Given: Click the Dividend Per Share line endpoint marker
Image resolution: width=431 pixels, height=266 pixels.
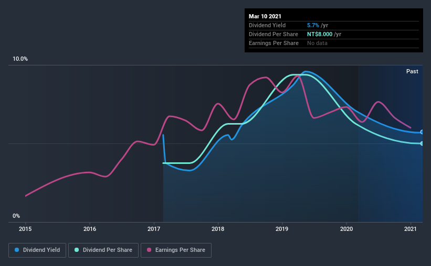Looking at the screenshot, I should coord(422,143).
